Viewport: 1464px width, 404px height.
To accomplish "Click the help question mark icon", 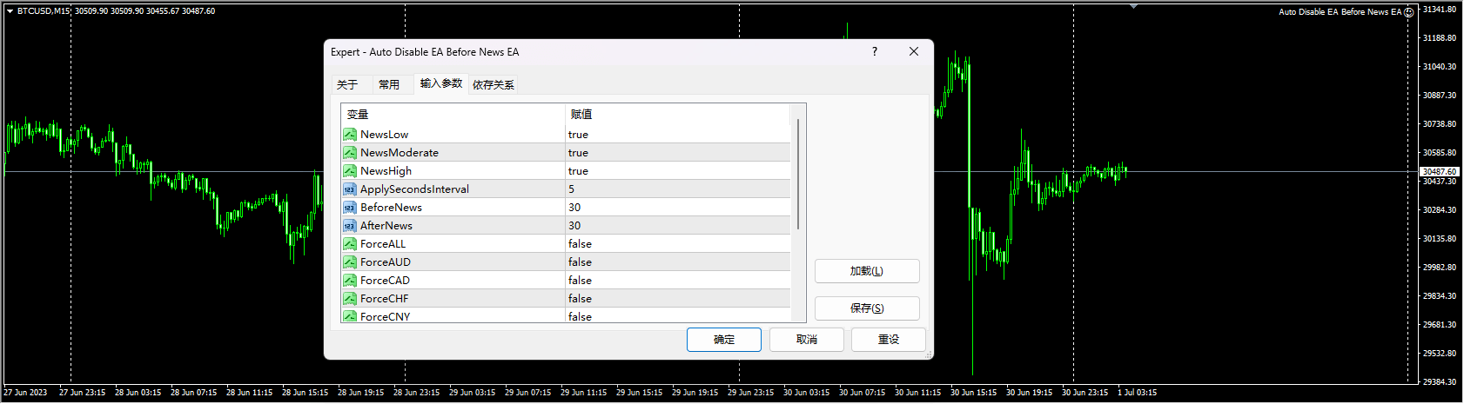I will [x=875, y=52].
